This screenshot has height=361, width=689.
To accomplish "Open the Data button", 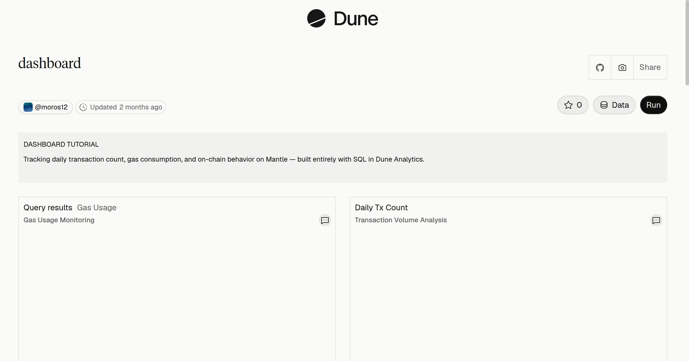I will (x=614, y=105).
